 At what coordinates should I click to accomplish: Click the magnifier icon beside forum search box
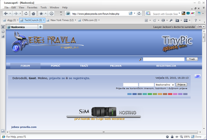(141, 59)
